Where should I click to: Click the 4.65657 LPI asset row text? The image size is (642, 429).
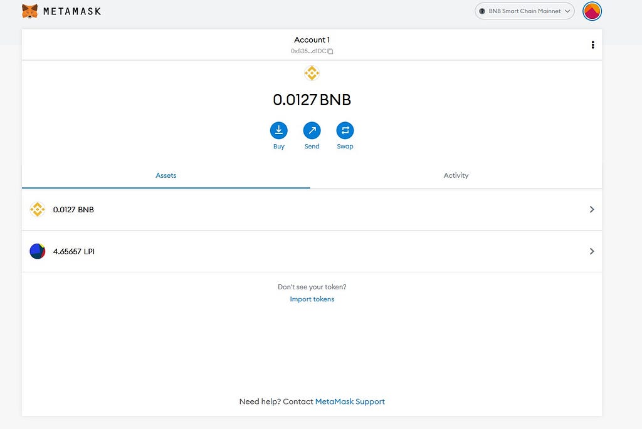[74, 251]
